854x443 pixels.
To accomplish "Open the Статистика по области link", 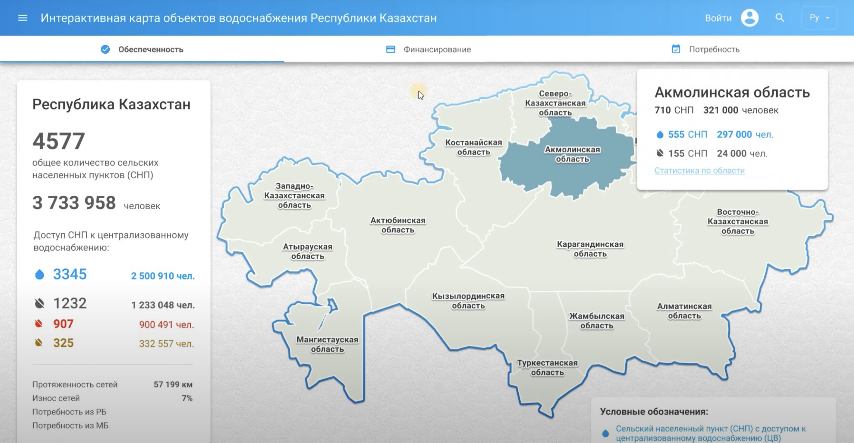I will click(699, 171).
